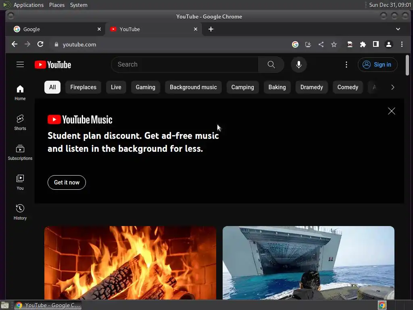Click the extension icon left of puzzle
413x310 pixels.
[x=350, y=44]
